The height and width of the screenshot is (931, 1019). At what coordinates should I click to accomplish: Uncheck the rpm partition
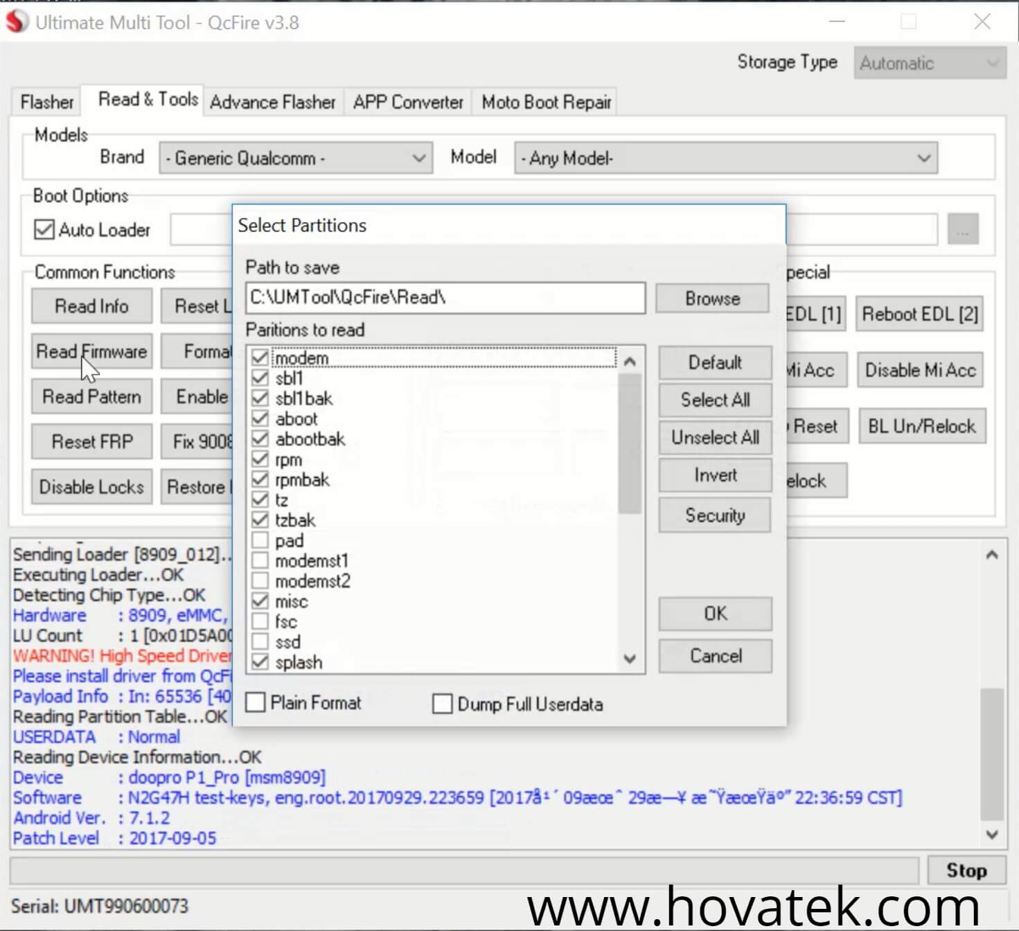[260, 459]
